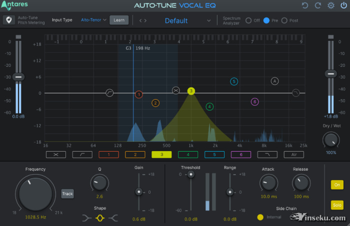Click the undo arrow icon
Viewport: 350px width, 226px height.
tap(305, 6)
